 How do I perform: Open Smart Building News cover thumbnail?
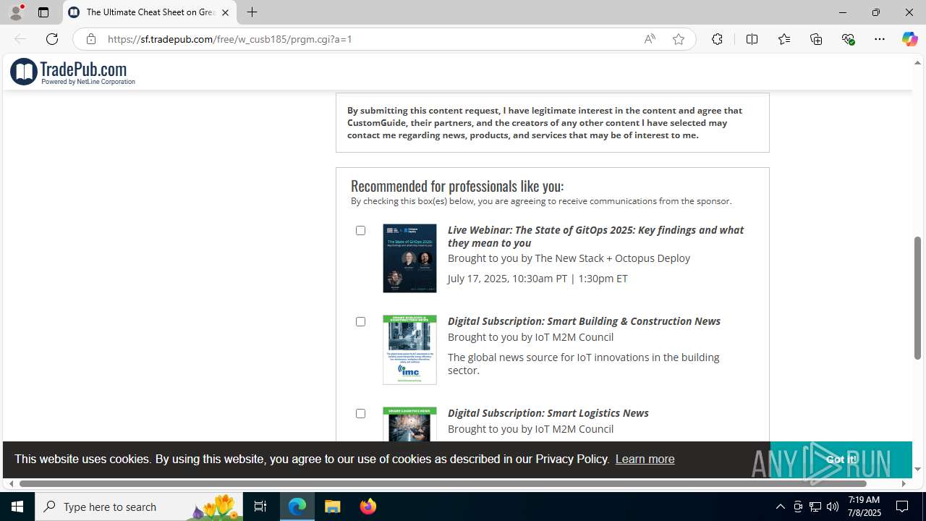point(409,350)
